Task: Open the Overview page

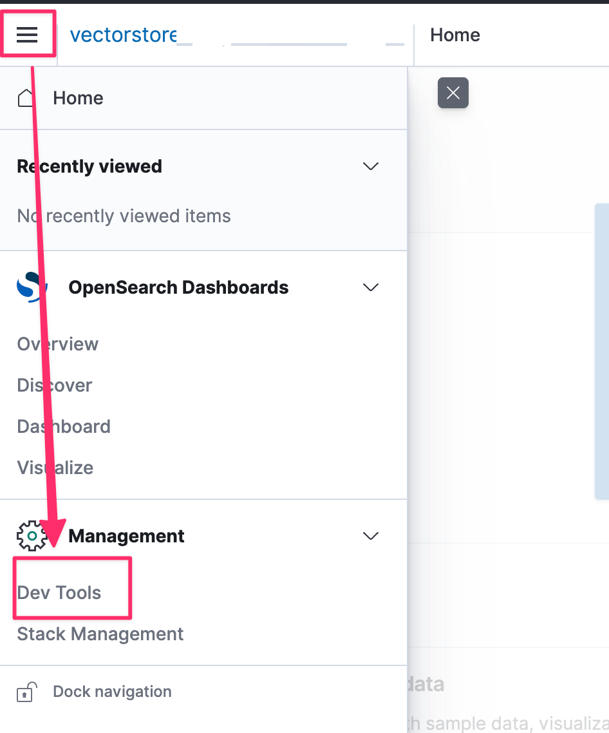Action: click(x=58, y=344)
